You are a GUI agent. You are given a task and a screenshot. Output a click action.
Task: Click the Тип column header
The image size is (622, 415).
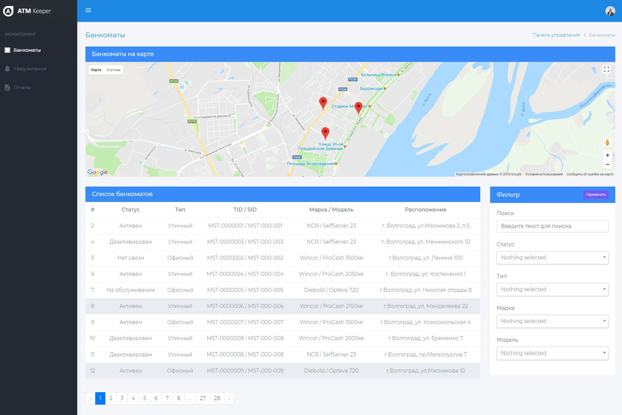(180, 210)
